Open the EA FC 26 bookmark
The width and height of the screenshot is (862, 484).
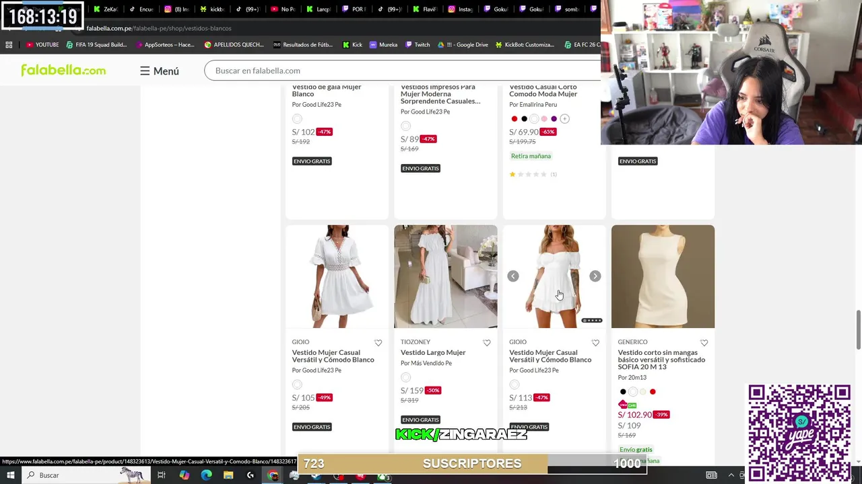[x=582, y=45]
